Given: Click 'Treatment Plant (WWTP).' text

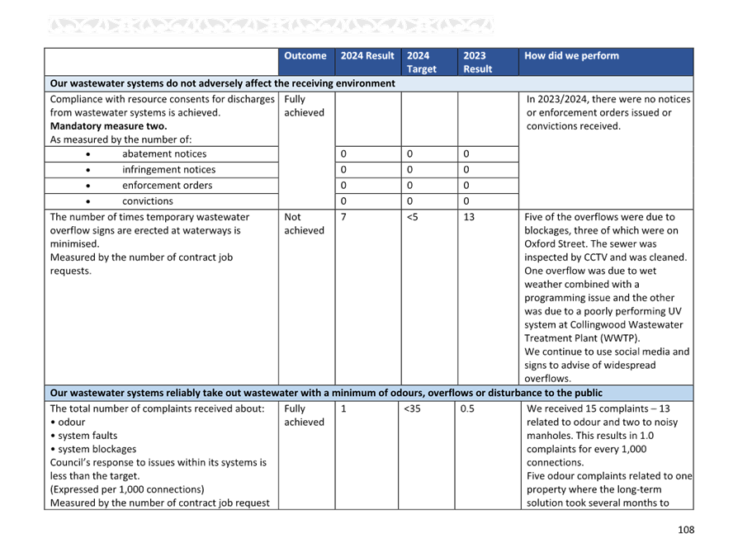Looking at the screenshot, I should 582,338.
